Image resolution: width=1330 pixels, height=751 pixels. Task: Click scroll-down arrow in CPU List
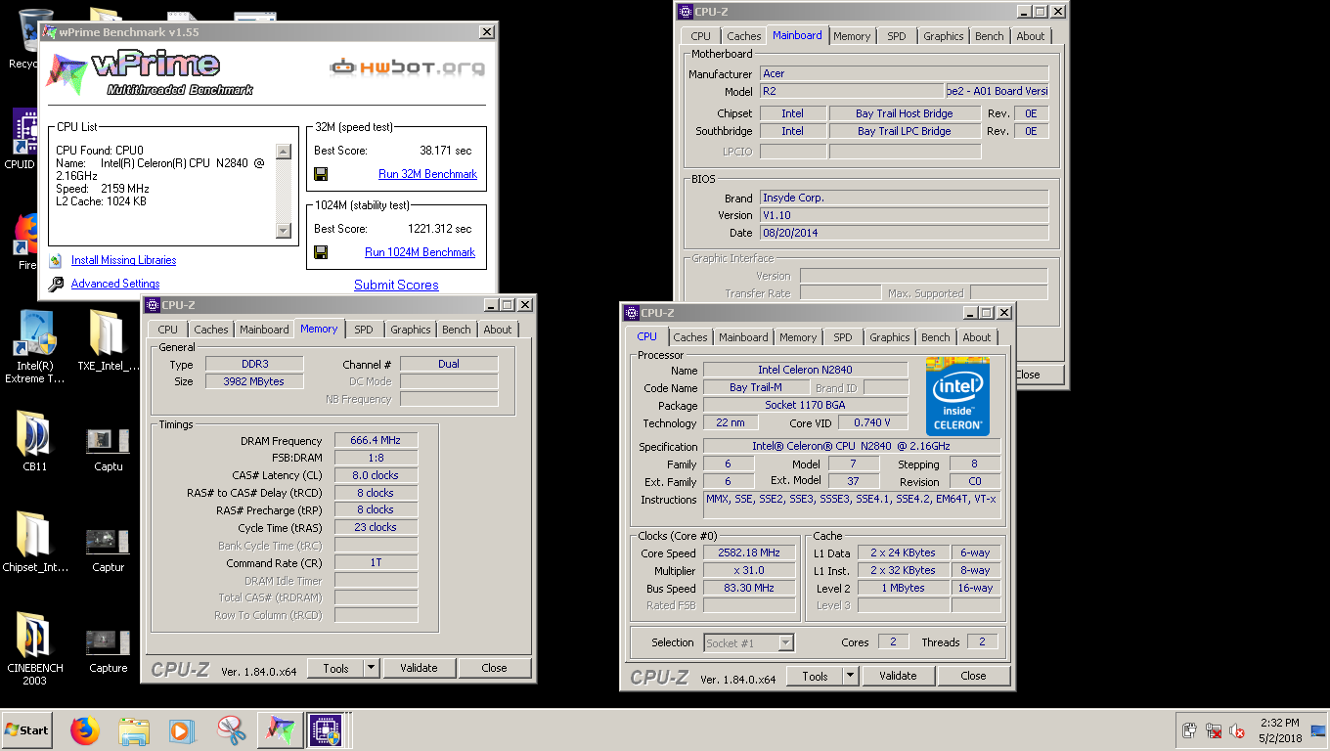click(x=284, y=231)
